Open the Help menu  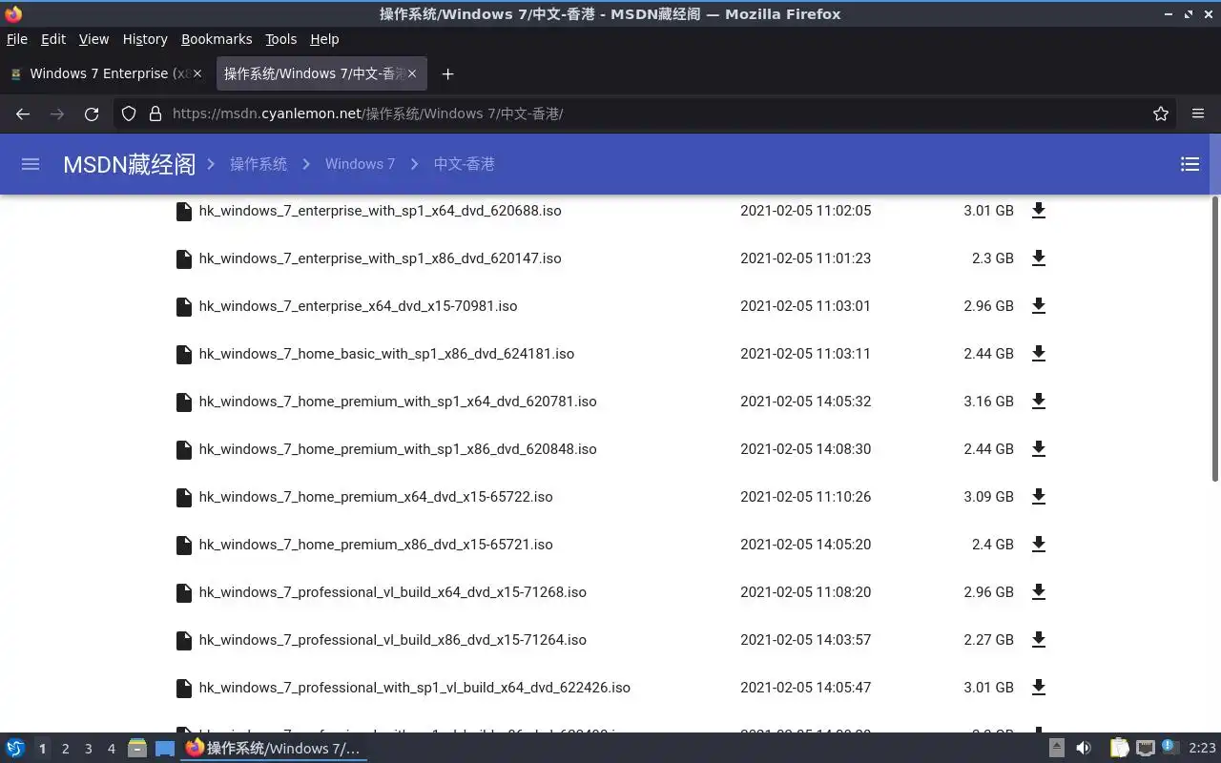324,39
